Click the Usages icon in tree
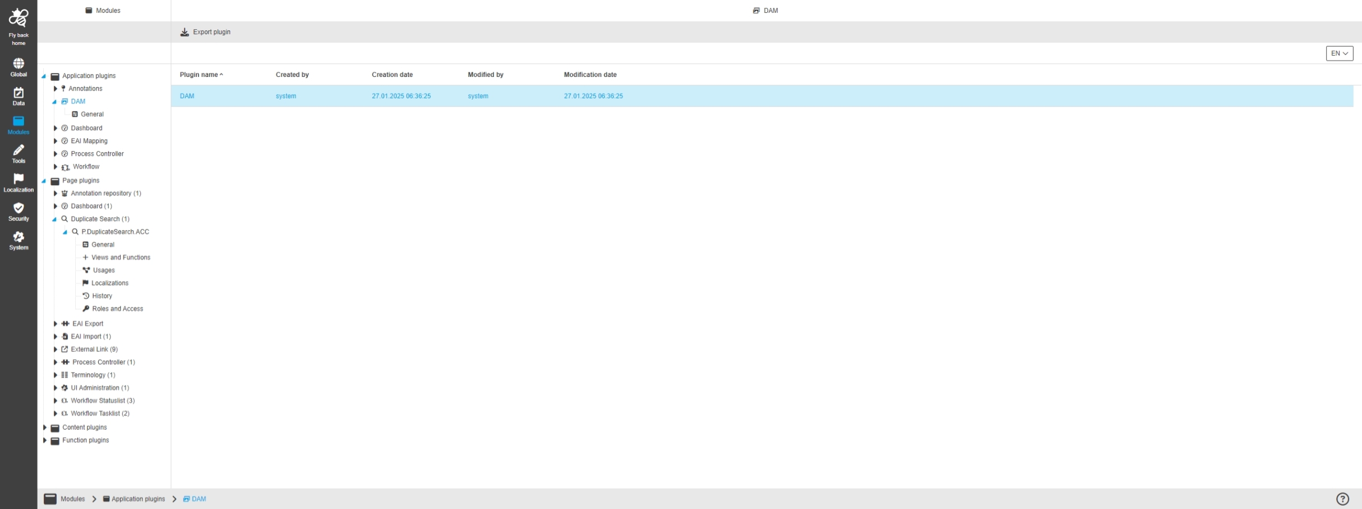Viewport: 1362px width, 509px height. (86, 270)
